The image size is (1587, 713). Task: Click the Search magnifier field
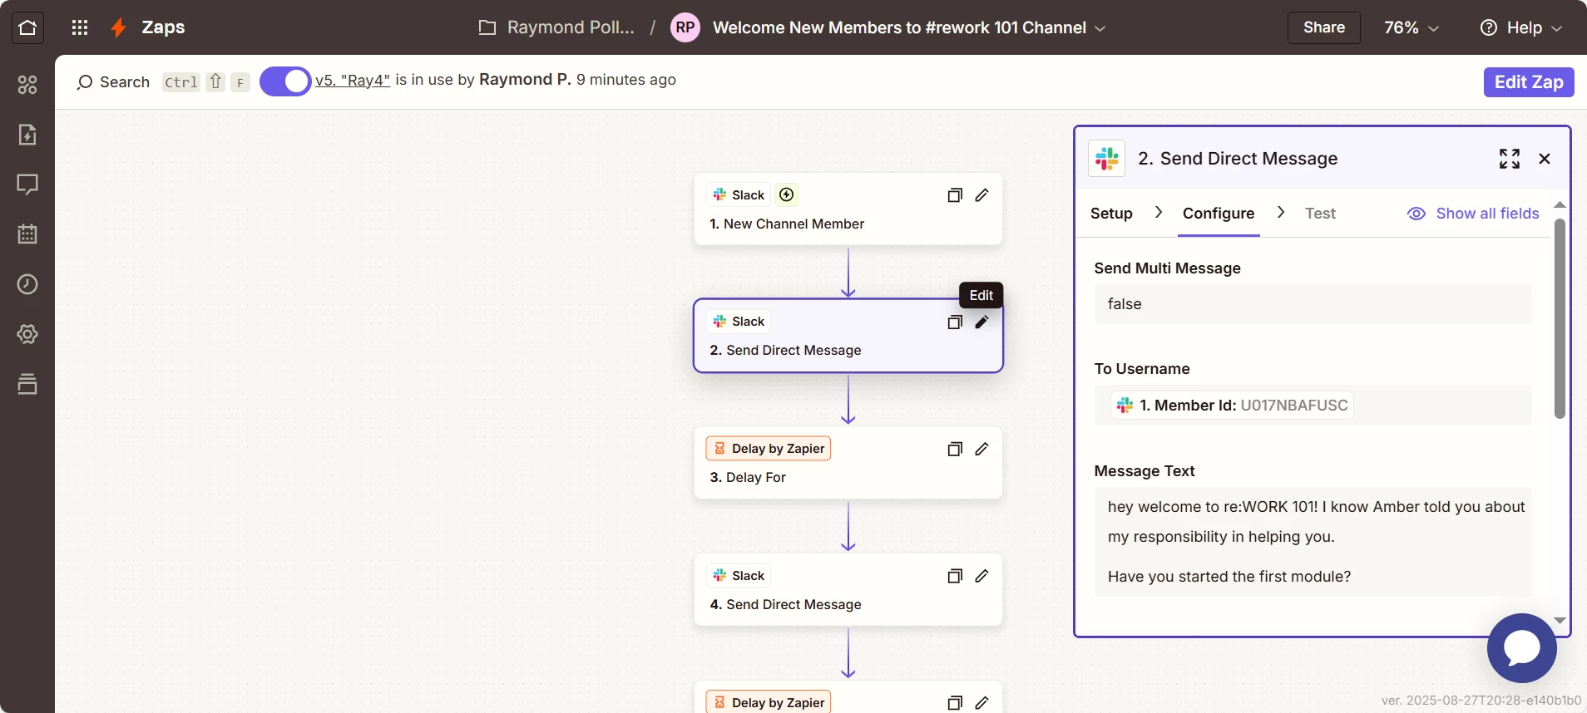pos(113,81)
